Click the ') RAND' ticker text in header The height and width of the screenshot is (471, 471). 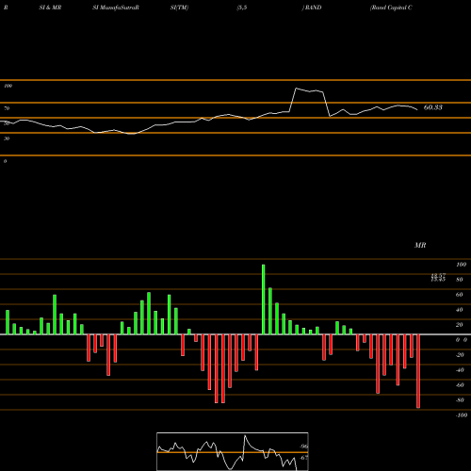[x=312, y=8]
